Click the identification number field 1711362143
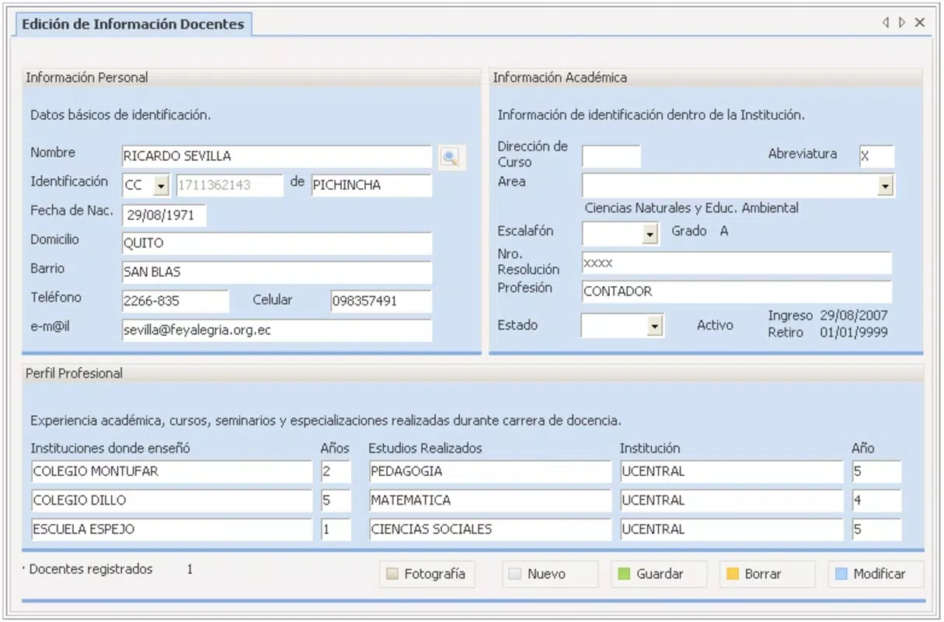The height and width of the screenshot is (622, 944). [230, 186]
